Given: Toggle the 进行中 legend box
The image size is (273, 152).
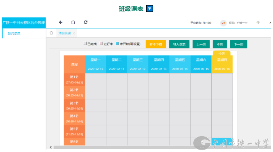Looking at the screenshot, I should pos(101,44).
